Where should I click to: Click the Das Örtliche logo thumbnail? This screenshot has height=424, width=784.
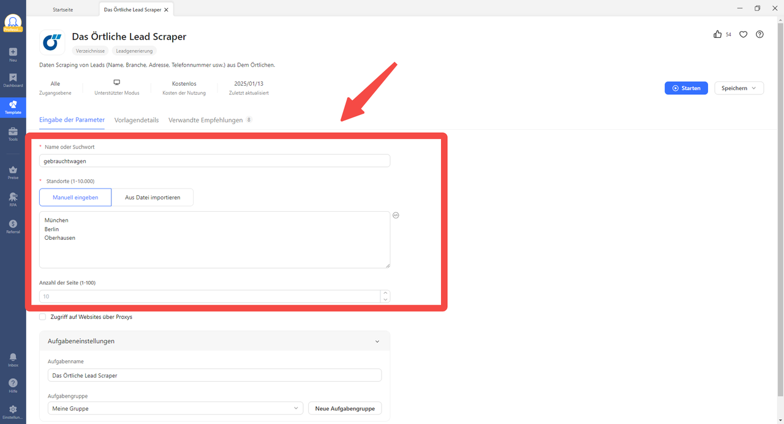pyautogui.click(x=52, y=42)
